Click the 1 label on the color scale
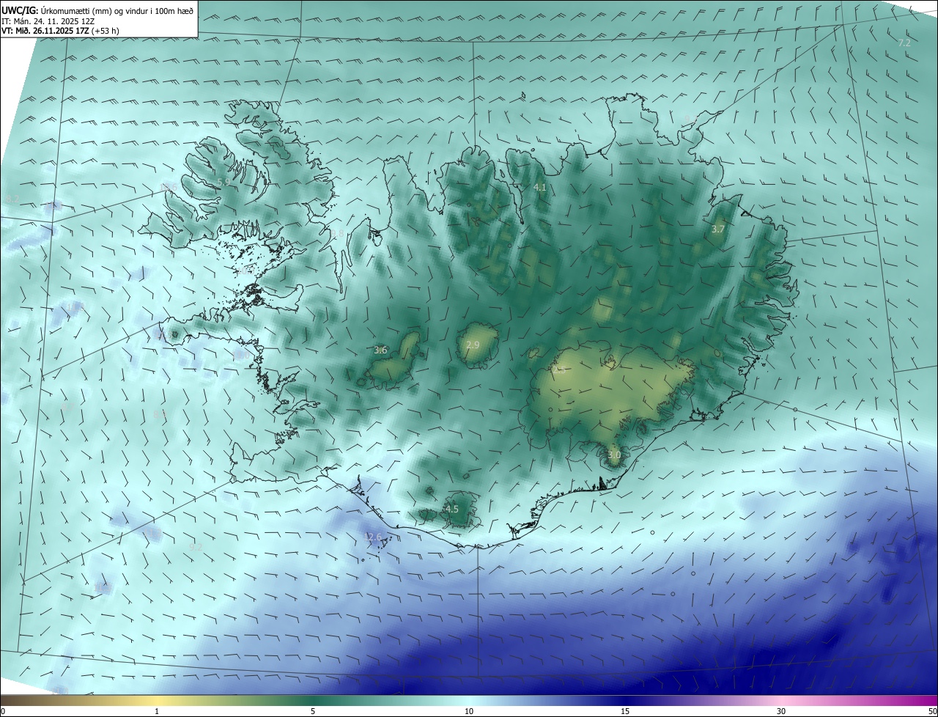Viewport: 938px width, 717px height. (x=157, y=711)
